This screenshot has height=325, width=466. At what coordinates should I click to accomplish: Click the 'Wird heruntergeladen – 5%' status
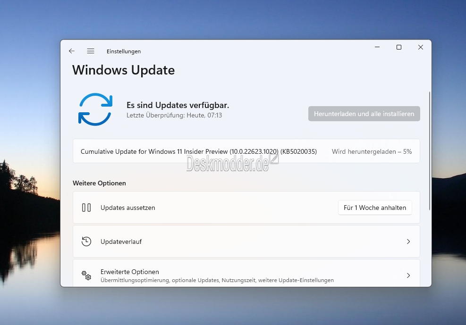(x=372, y=151)
